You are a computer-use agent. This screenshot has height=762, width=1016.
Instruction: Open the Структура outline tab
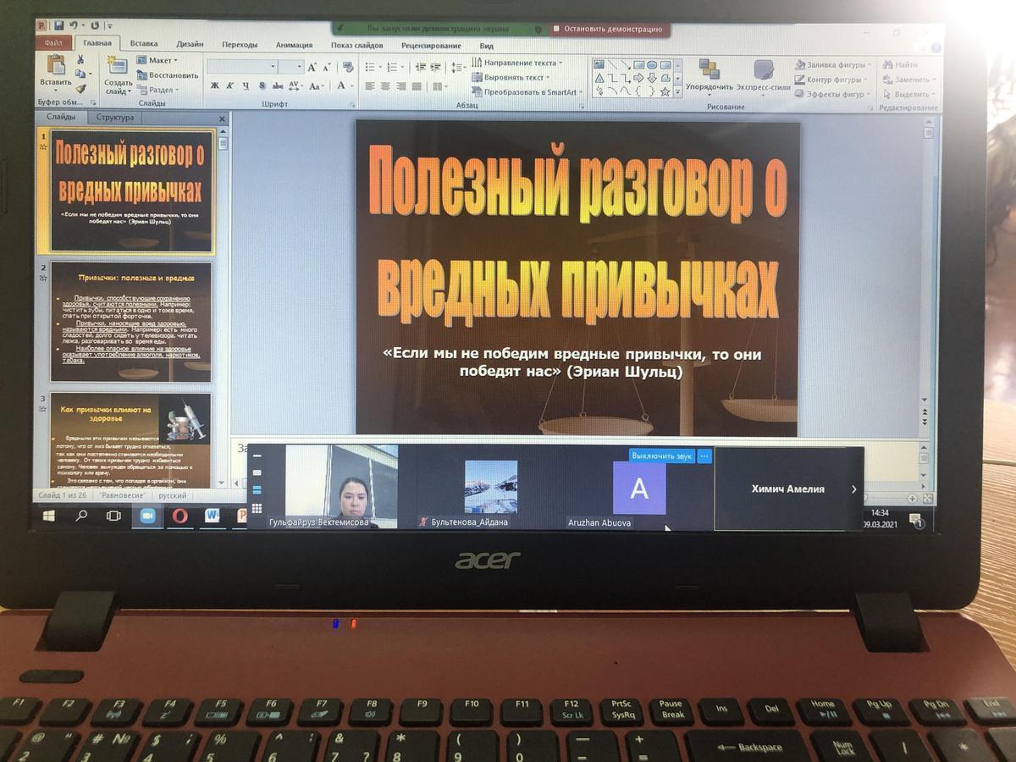point(115,118)
